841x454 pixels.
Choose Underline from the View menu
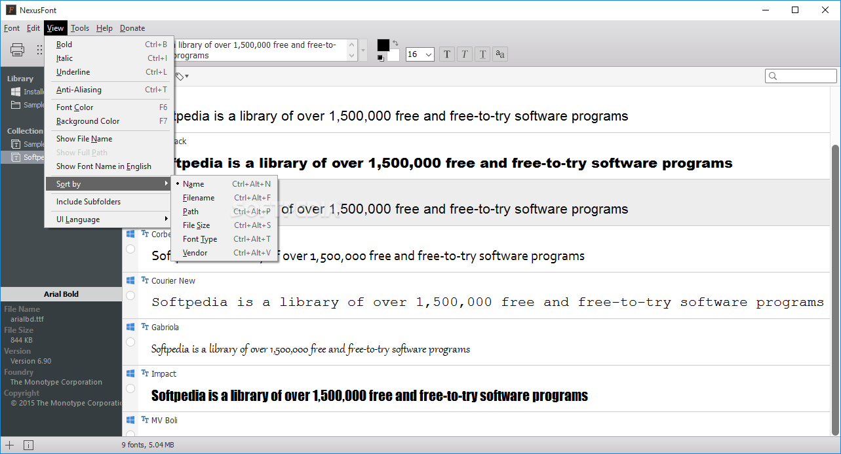coord(109,72)
